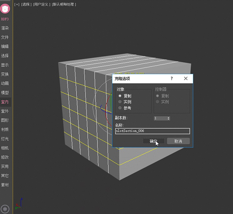233x214 pixels.
Task: Close the 克隆选项 dialog with X
Action: coord(186,78)
